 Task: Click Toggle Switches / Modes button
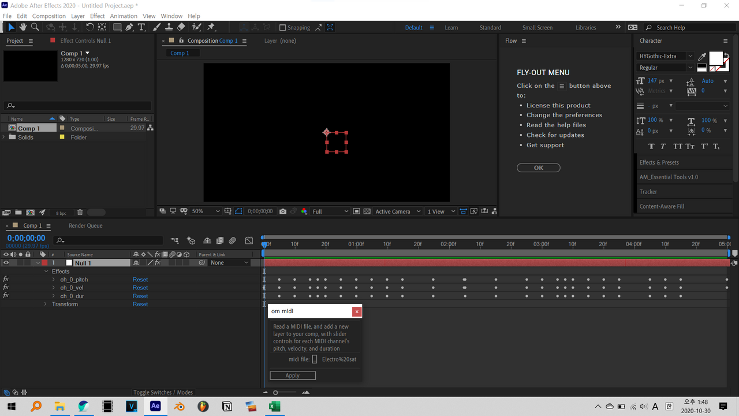pyautogui.click(x=163, y=392)
